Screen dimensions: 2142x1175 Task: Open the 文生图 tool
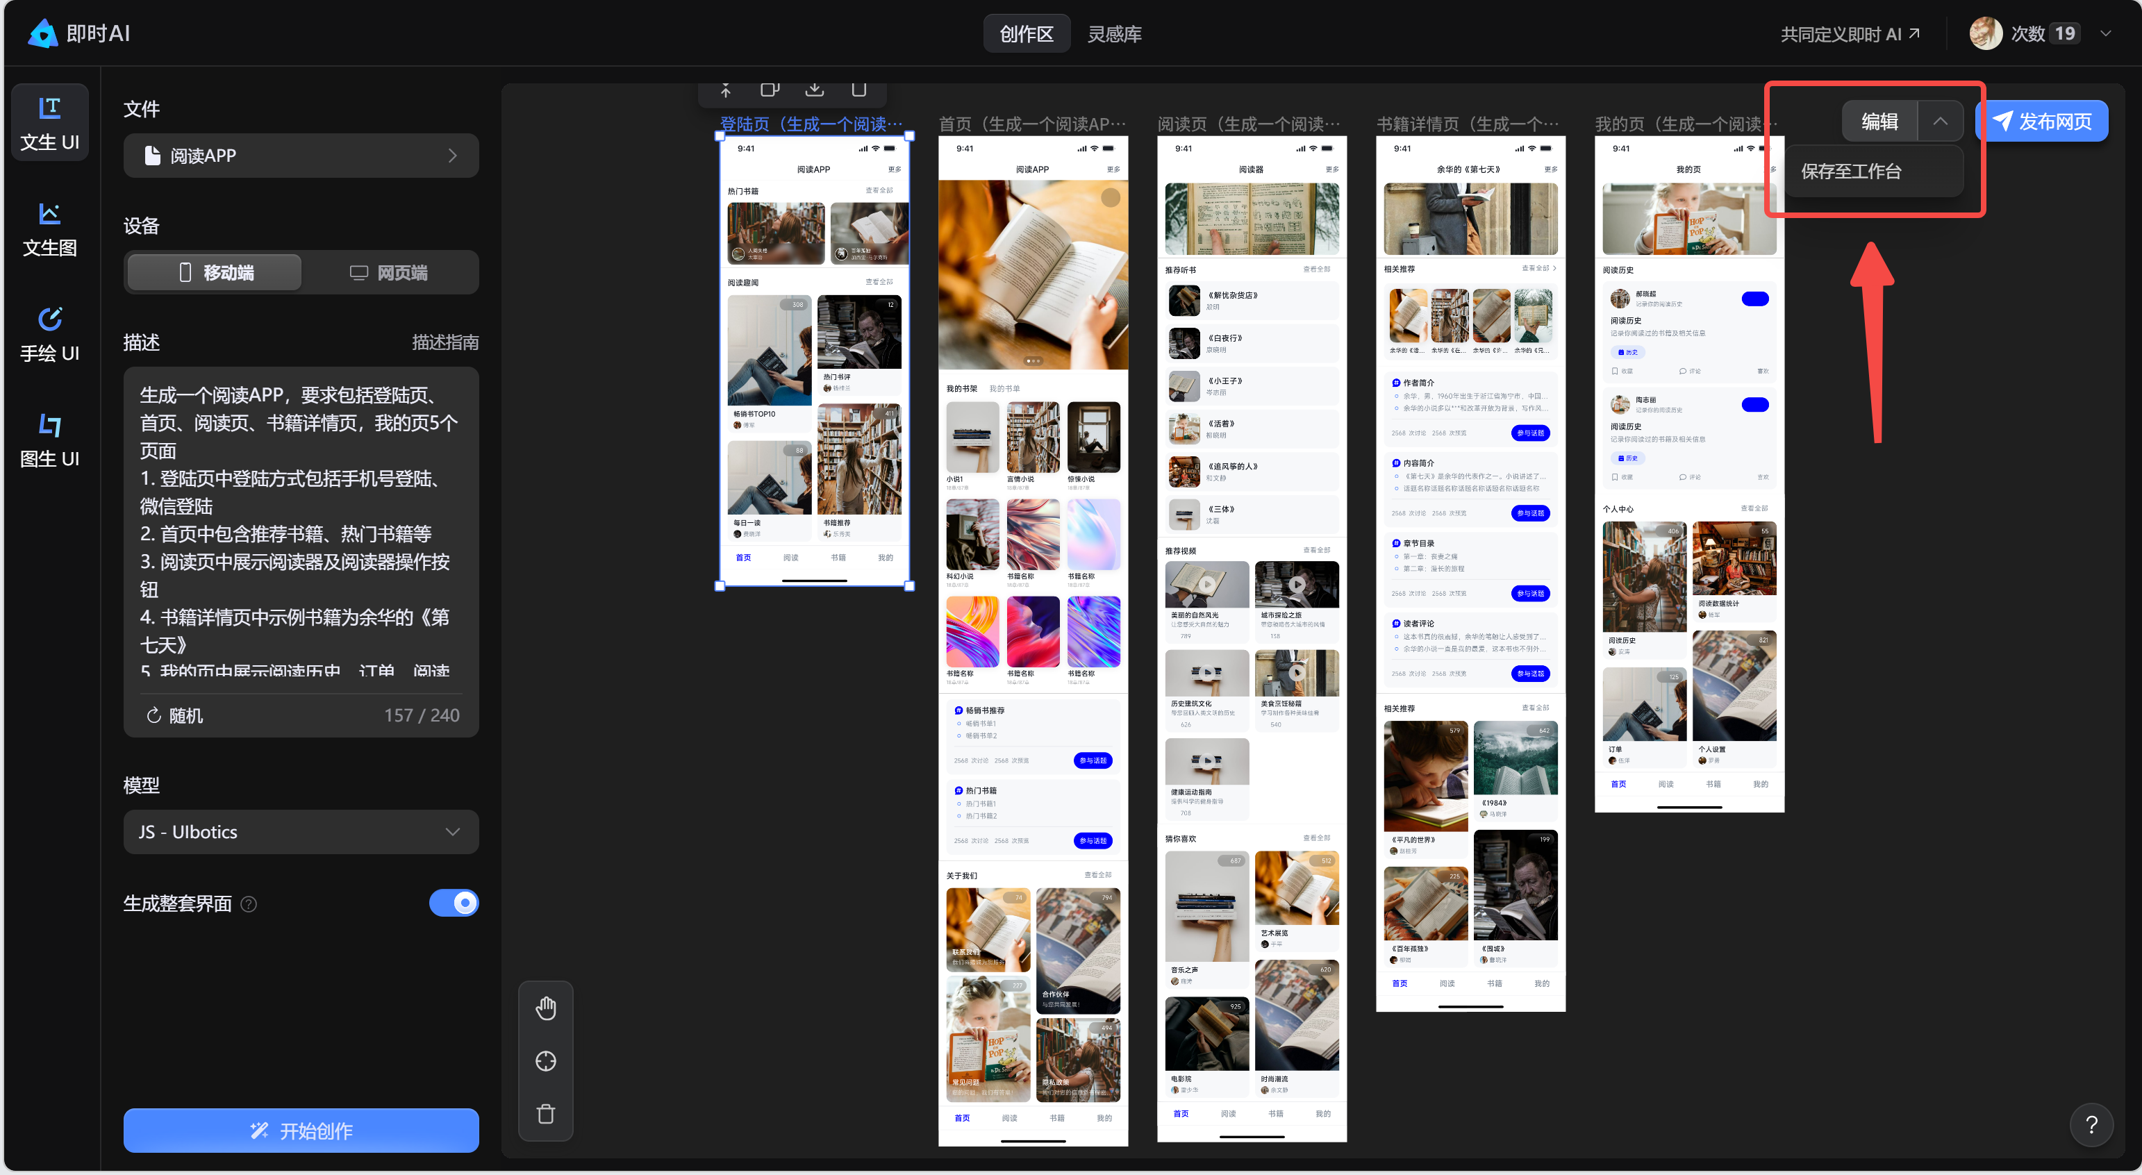[50, 228]
